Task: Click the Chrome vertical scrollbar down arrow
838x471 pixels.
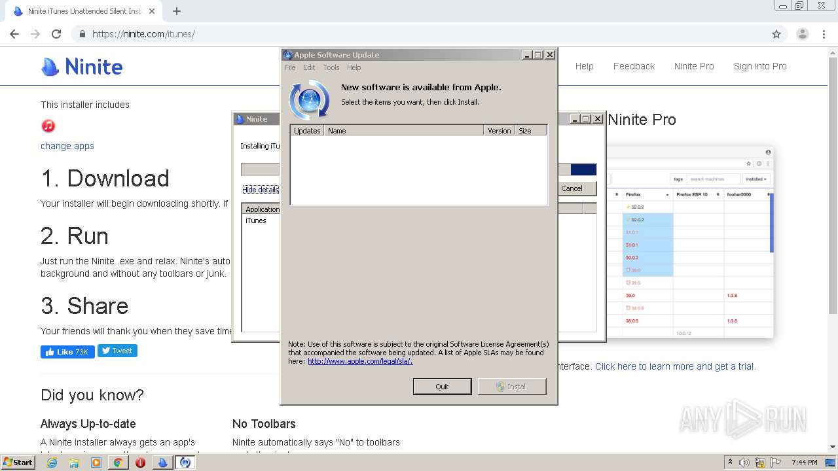Action: (x=832, y=447)
